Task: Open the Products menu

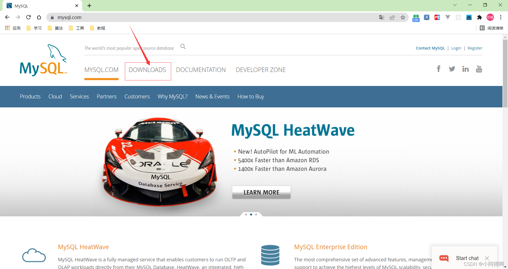Action: tap(30, 97)
